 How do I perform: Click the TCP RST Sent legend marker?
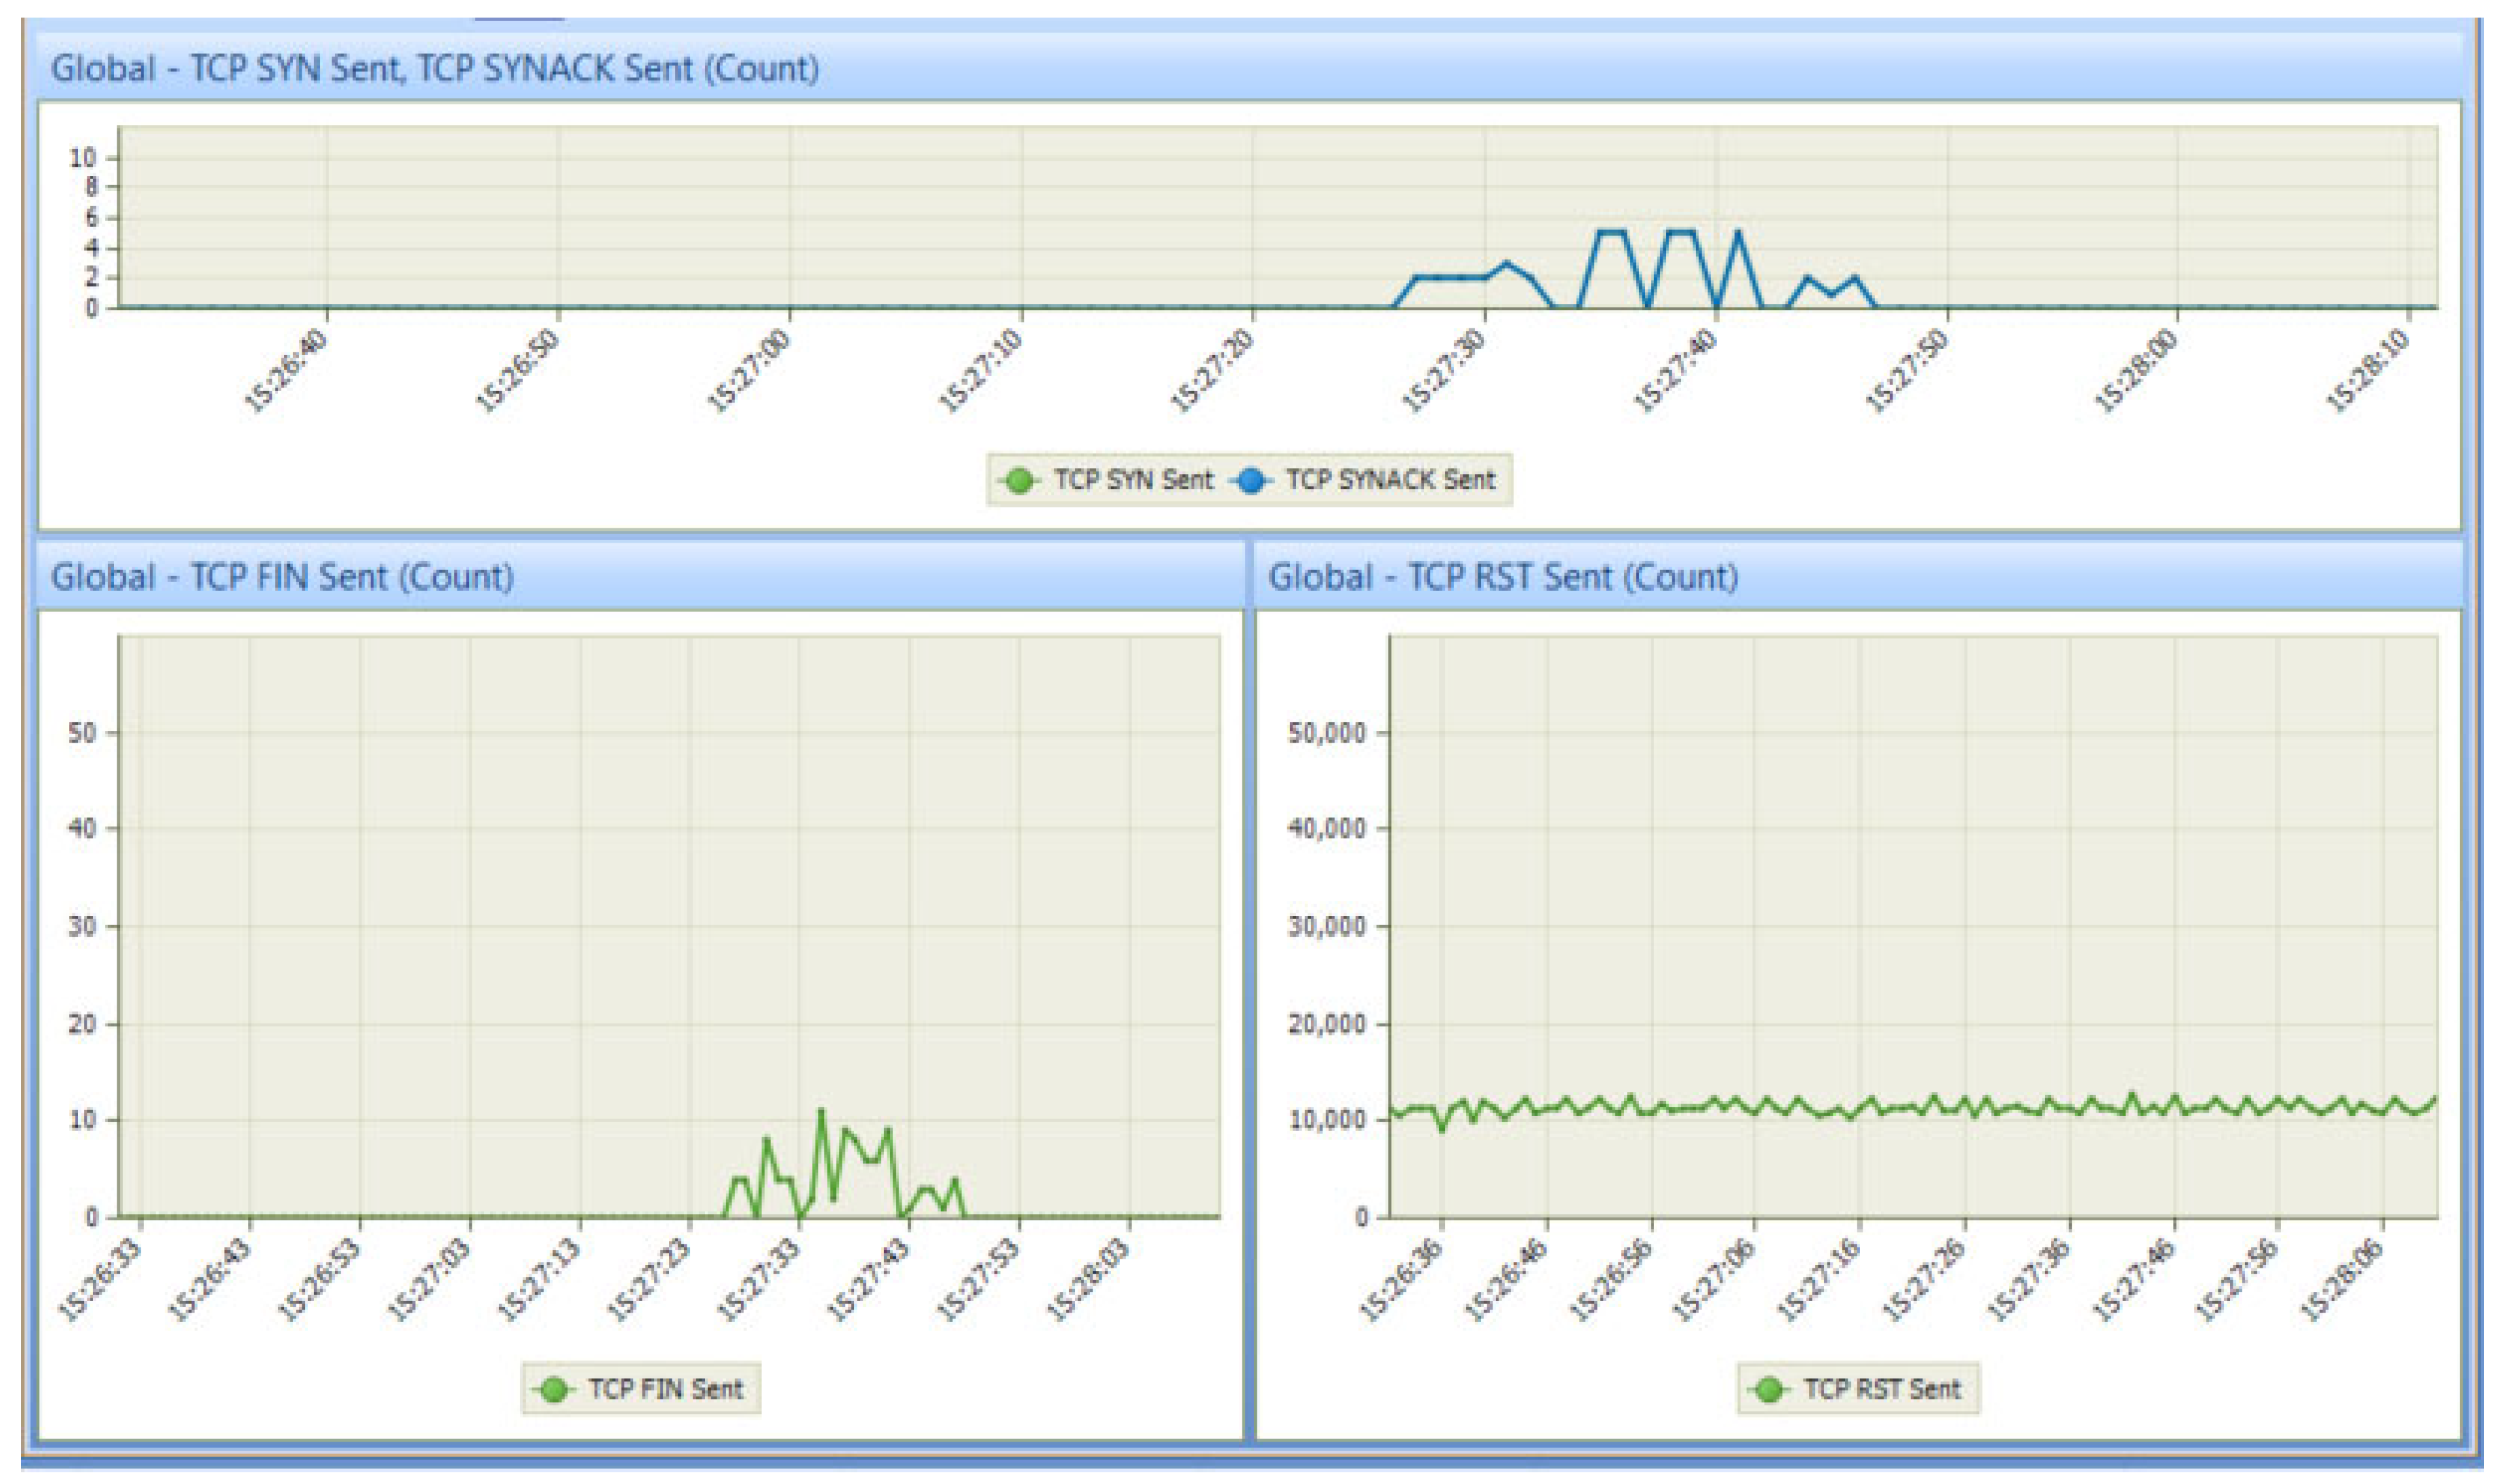[x=1769, y=1389]
